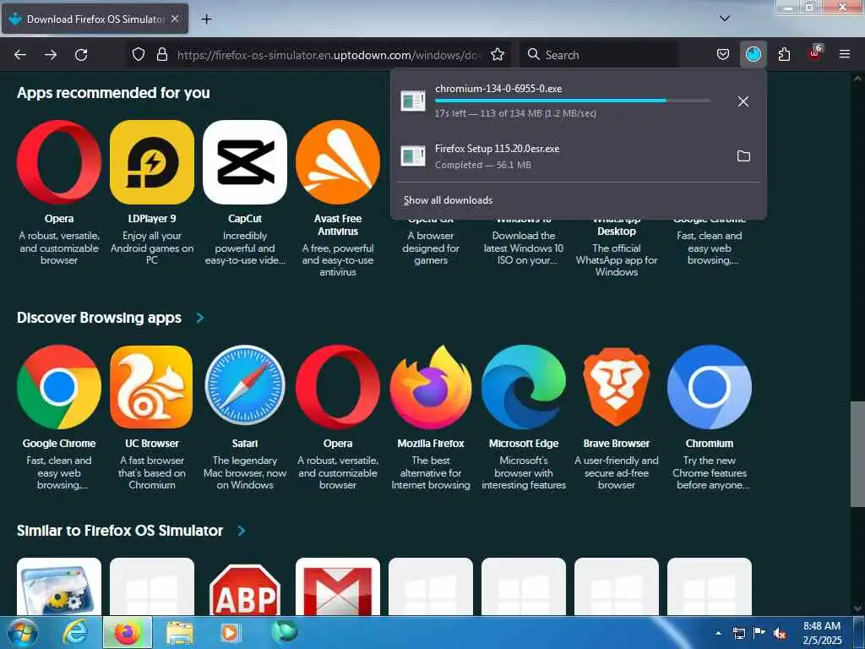Open the tracking protection shield icon
The height and width of the screenshot is (649, 865).
pos(139,55)
